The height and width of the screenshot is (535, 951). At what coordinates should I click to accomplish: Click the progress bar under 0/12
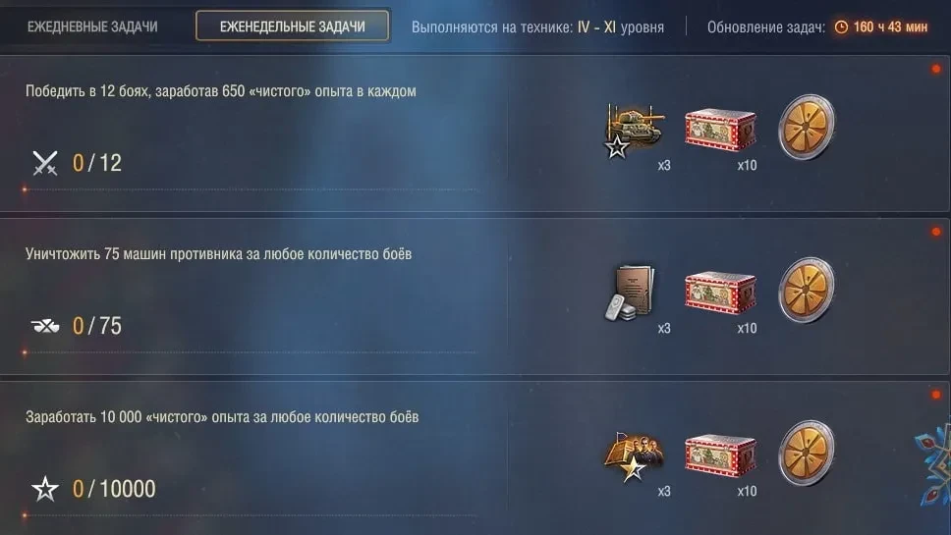tap(250, 189)
